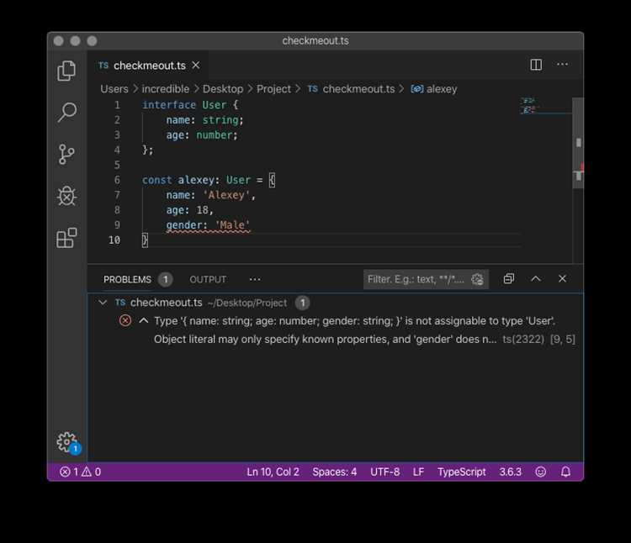Select language mode 'TypeScript' in status bar

pos(462,472)
